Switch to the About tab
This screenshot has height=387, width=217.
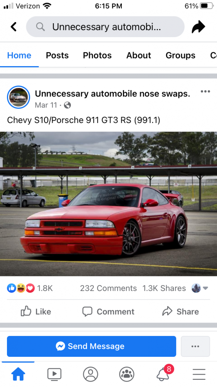pos(139,55)
